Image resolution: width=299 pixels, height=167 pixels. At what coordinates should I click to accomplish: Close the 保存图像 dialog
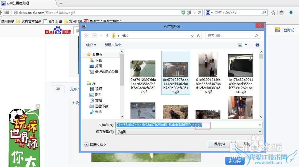[260, 25]
